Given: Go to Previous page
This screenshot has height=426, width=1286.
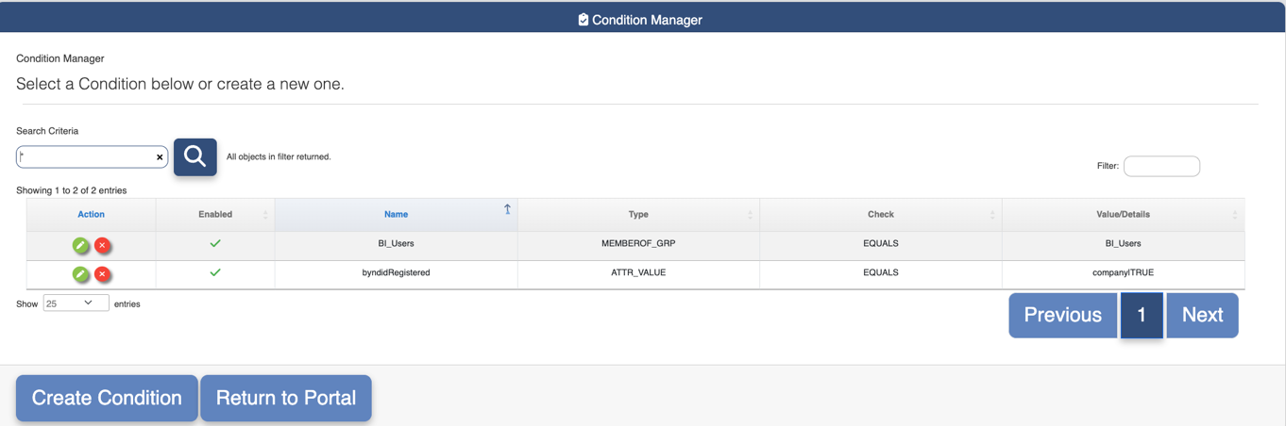Looking at the screenshot, I should [x=1063, y=315].
